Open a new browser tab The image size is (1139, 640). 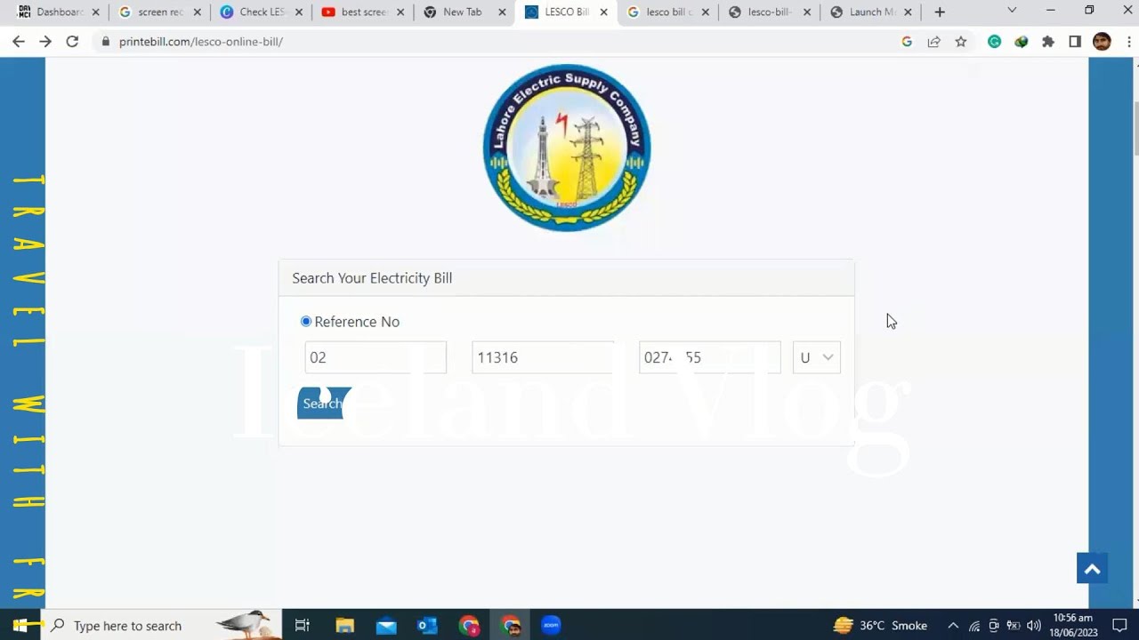[x=940, y=12]
